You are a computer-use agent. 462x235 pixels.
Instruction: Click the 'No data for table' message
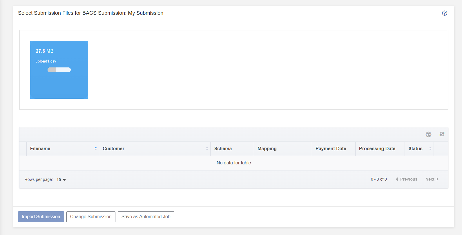[x=234, y=163]
